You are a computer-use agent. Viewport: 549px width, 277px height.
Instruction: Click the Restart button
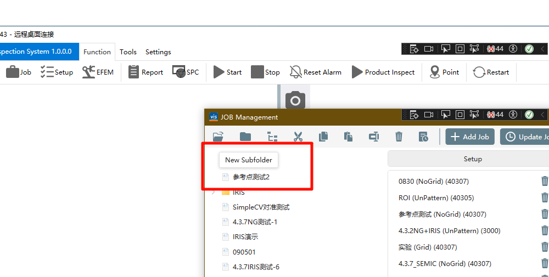tap(491, 72)
